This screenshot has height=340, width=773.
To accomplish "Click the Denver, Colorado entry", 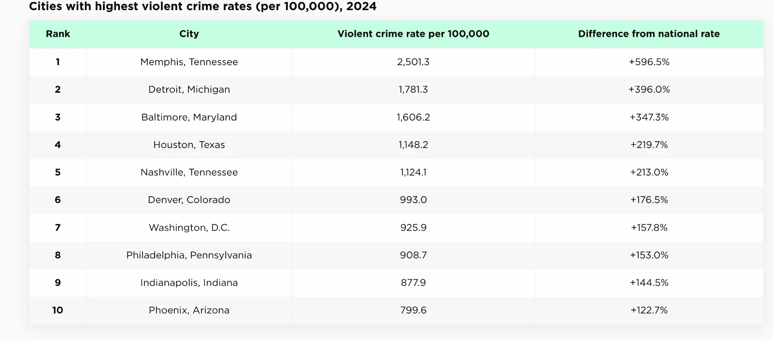I will click(189, 199).
